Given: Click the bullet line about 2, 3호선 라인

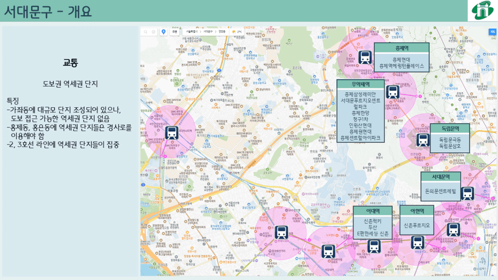Looking at the screenshot, I should [63, 145].
